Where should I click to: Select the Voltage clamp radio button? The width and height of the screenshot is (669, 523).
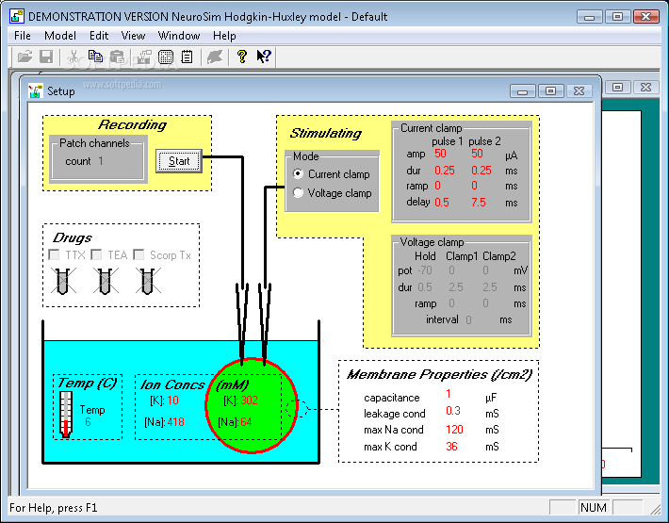click(x=299, y=193)
